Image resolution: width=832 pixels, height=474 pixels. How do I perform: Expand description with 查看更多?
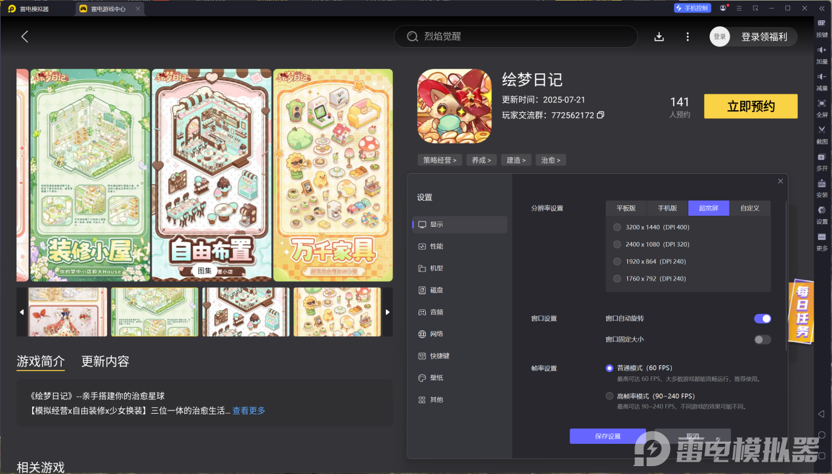pos(249,410)
